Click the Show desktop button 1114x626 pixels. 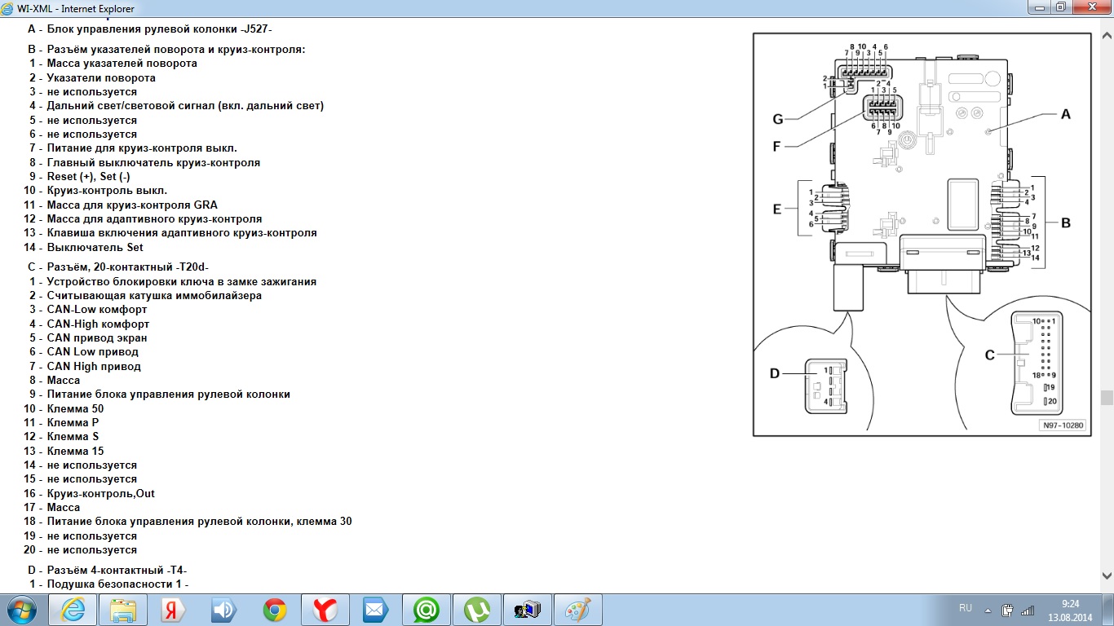coord(1107,610)
